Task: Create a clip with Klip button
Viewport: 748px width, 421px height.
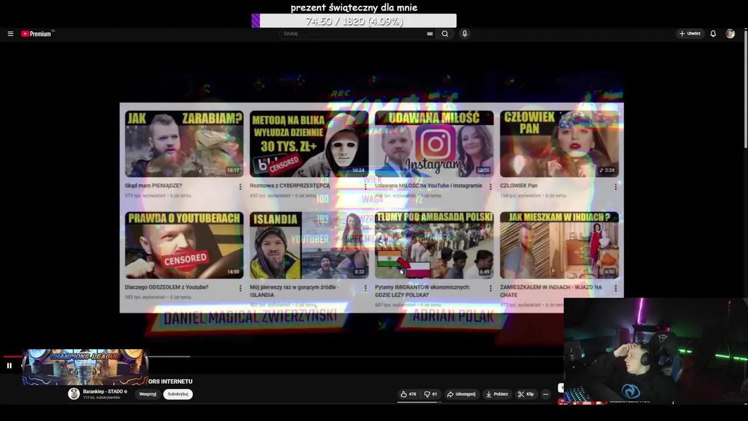Action: pos(526,394)
